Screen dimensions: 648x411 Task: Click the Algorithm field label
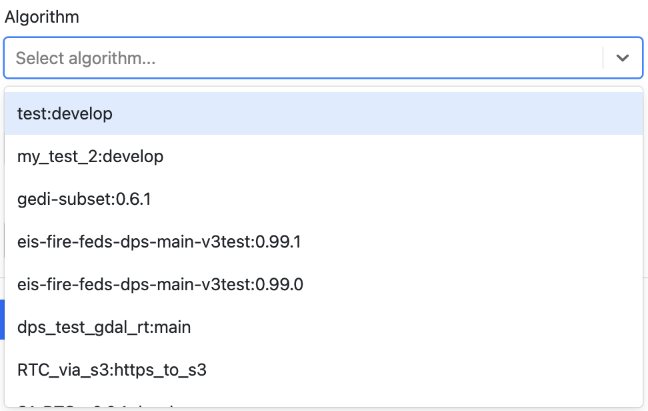tap(42, 17)
